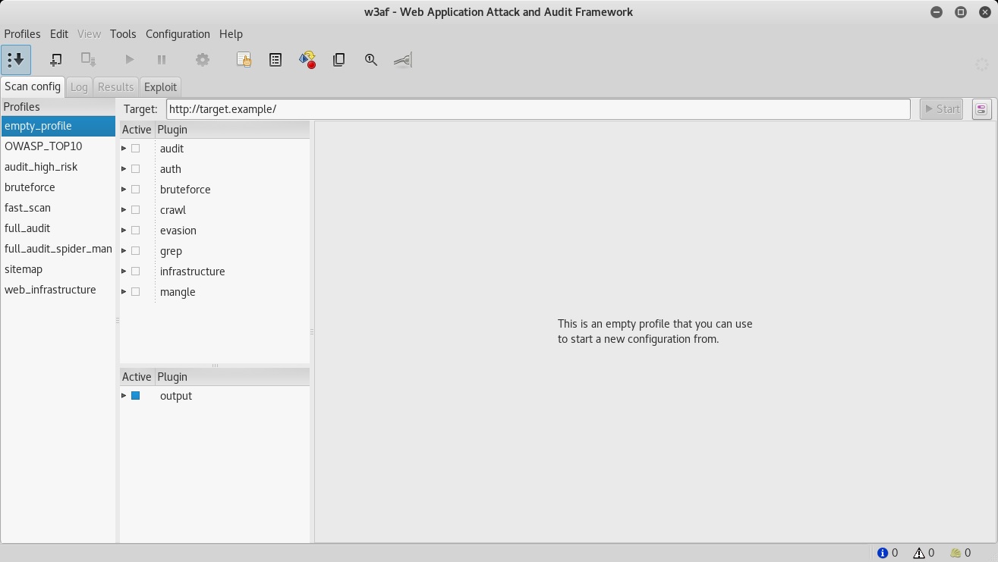Expand the mangle plugin tree
998x562 pixels.
(124, 292)
